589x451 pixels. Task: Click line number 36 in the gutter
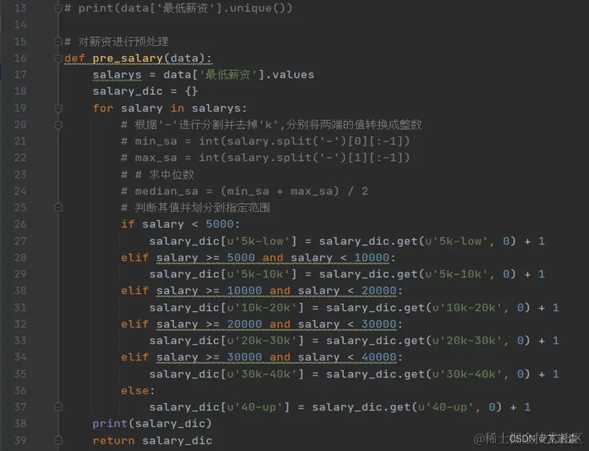coord(21,391)
